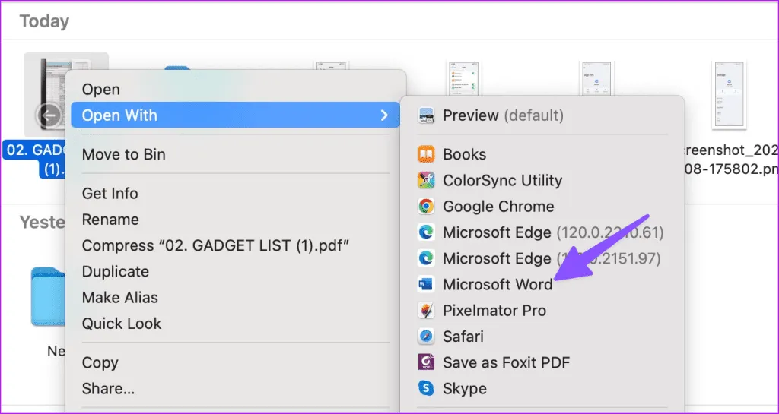
Task: Click the Pixelmator Pro icon
Action: click(426, 311)
